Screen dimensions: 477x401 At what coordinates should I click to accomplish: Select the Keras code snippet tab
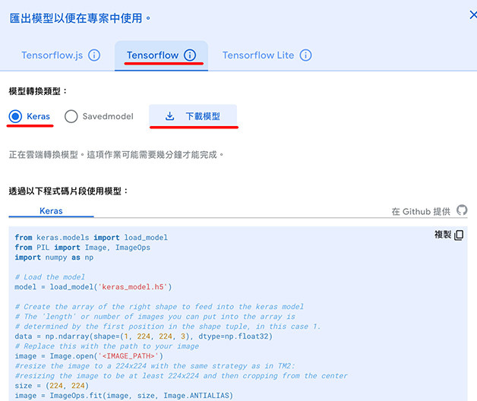click(x=51, y=211)
